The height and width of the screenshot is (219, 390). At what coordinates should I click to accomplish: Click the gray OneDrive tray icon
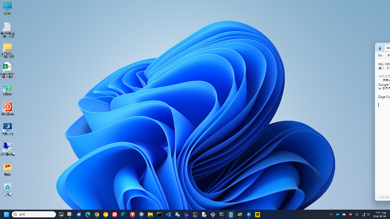[x=344, y=214]
